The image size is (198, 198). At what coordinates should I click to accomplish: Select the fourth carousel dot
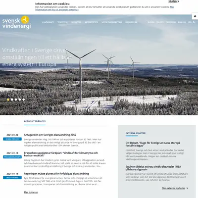(20, 99)
